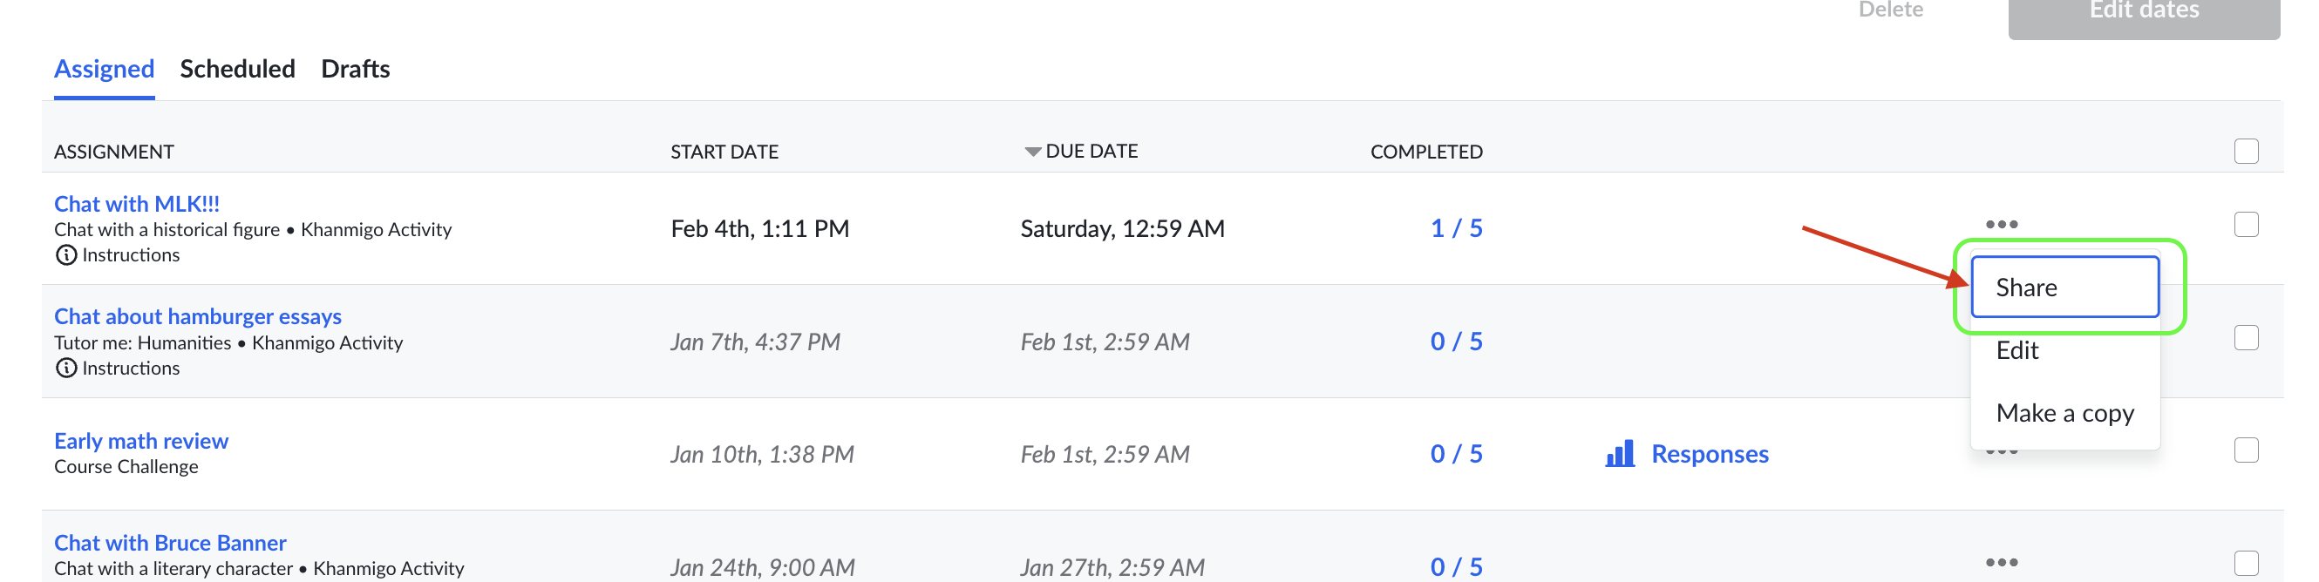This screenshot has height=582, width=2319.
Task: Click the bar chart icon beside Responses
Action: (1620, 453)
